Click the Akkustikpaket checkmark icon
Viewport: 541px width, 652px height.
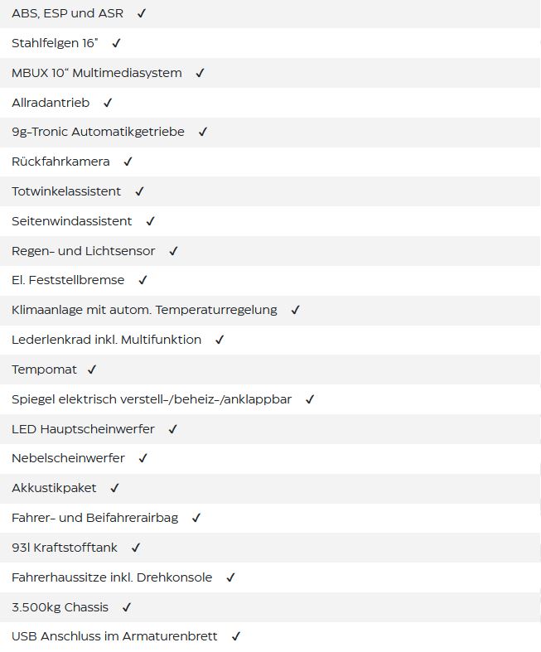pos(114,488)
